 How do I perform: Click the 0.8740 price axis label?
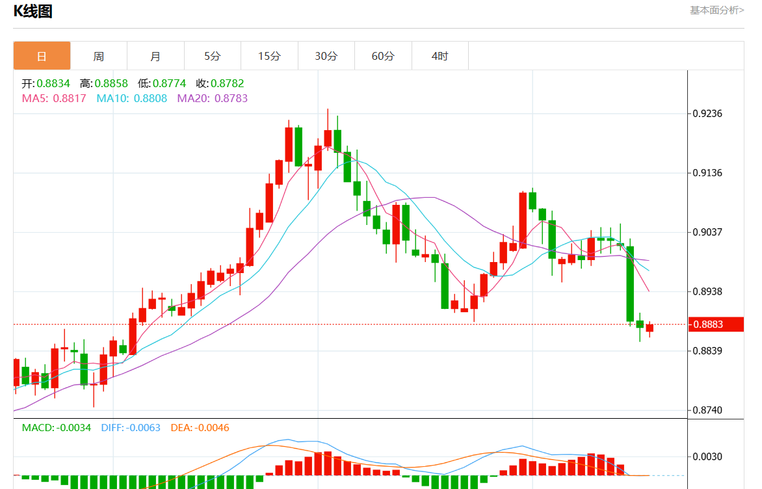pyautogui.click(x=707, y=410)
